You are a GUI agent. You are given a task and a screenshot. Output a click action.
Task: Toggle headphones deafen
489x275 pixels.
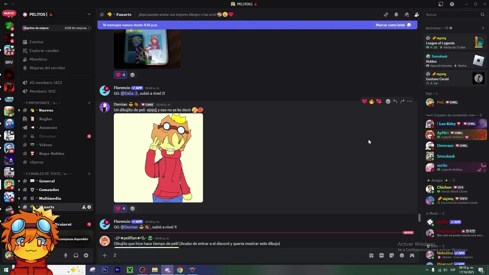click(x=76, y=256)
